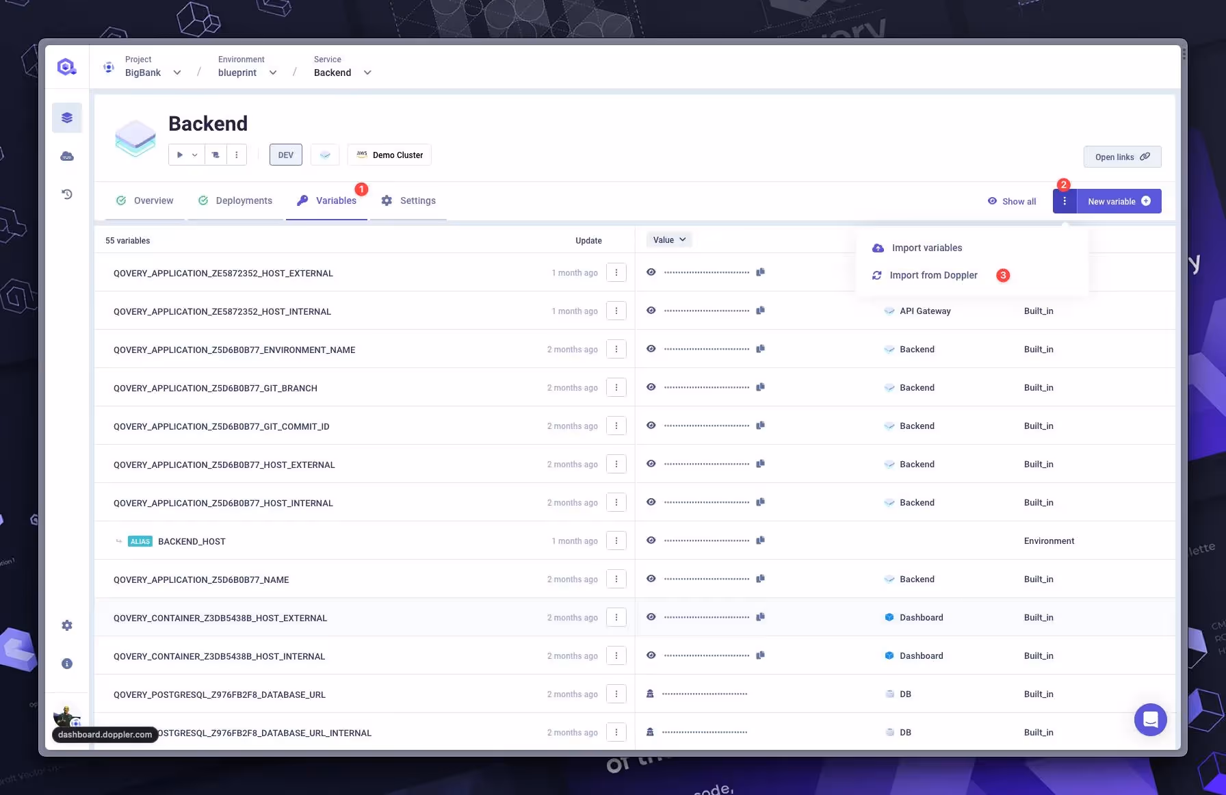Switch to the Overview tab
The width and height of the screenshot is (1226, 795).
pos(144,200)
